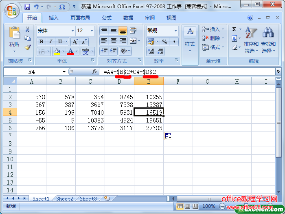
Task: Switch to Page Layout view button
Action: (x=188, y=206)
